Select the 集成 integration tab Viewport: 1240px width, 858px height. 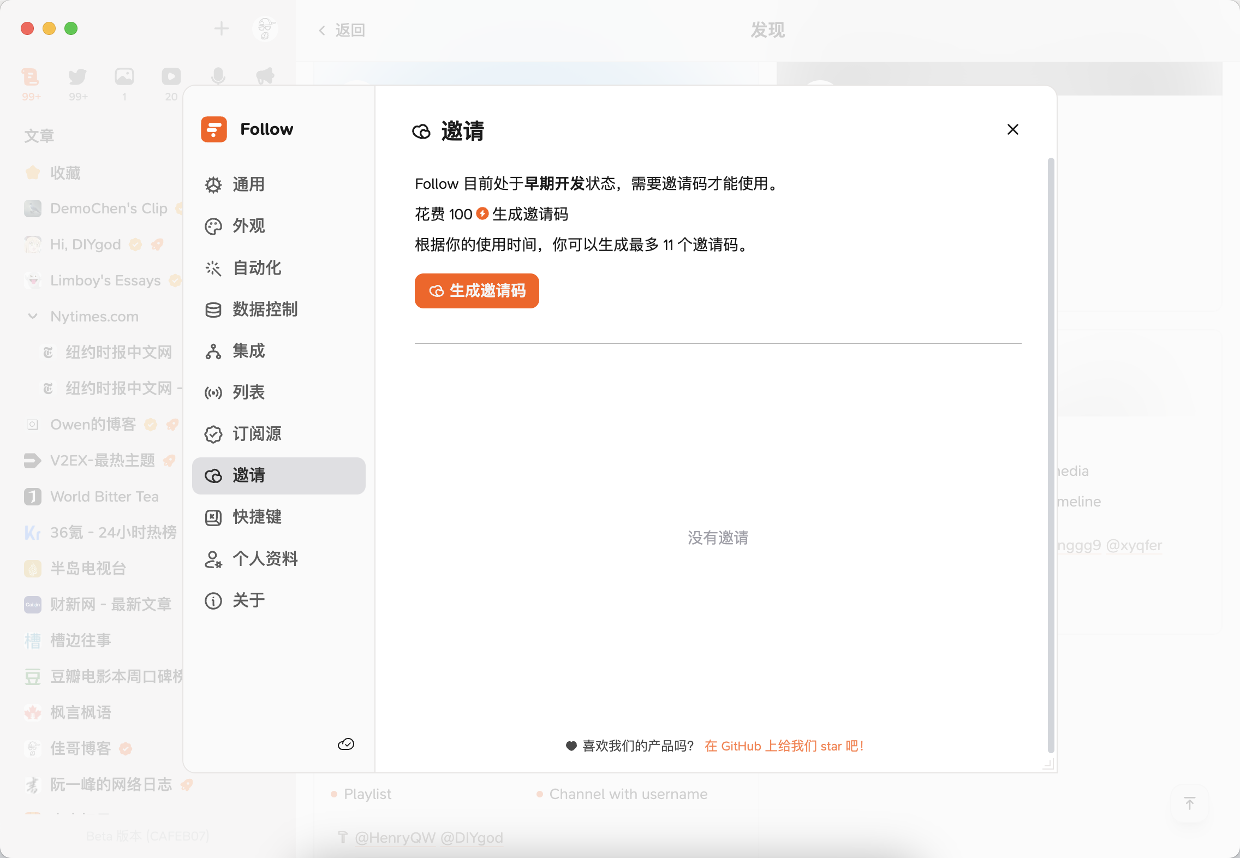click(278, 351)
